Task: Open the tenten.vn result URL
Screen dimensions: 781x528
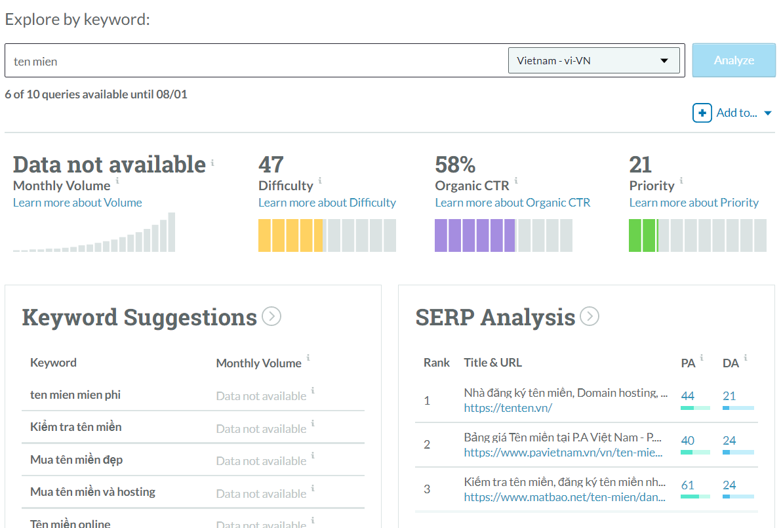Action: tap(508, 408)
